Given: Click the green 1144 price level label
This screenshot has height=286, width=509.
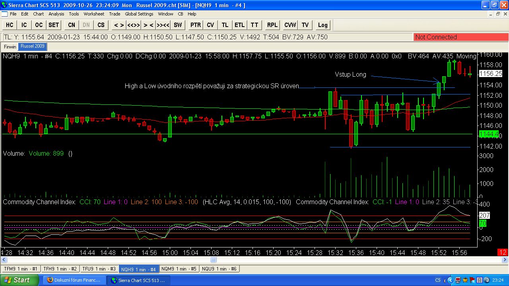Looking at the screenshot, I should pyautogui.click(x=489, y=134).
